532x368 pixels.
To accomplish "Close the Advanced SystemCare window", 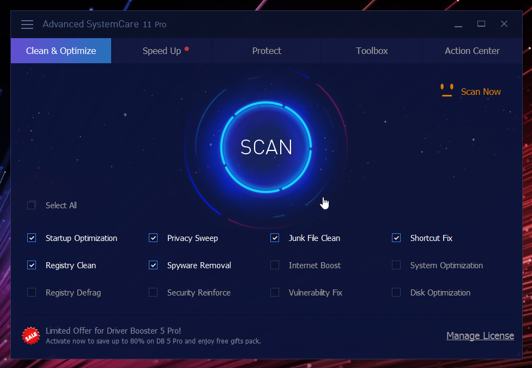I will [504, 24].
